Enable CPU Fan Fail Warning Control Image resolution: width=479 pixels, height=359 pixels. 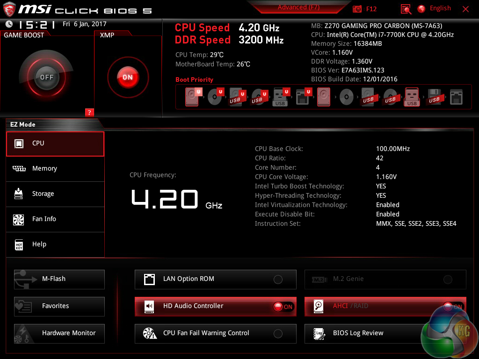coord(278,334)
